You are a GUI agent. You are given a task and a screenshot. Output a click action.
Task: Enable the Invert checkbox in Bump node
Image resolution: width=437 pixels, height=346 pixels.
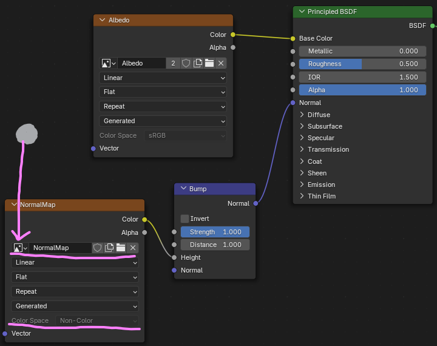pos(185,219)
